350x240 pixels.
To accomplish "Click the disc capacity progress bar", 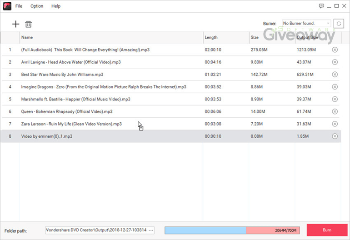I will pos(232,230).
